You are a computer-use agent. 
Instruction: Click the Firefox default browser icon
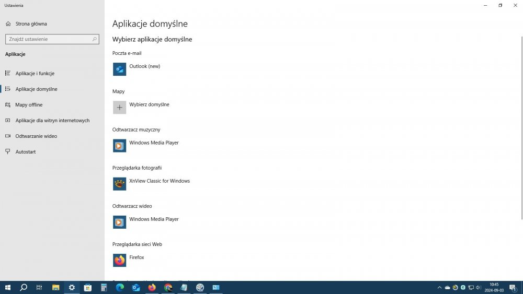pos(119,260)
